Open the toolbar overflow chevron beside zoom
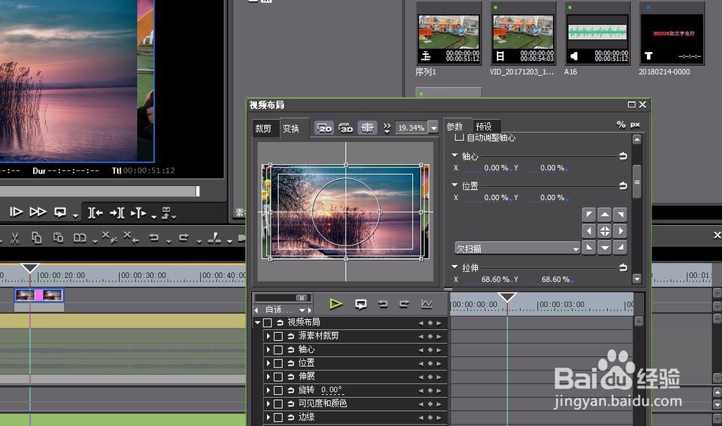Viewport: 722px width, 426px height. 387,129
